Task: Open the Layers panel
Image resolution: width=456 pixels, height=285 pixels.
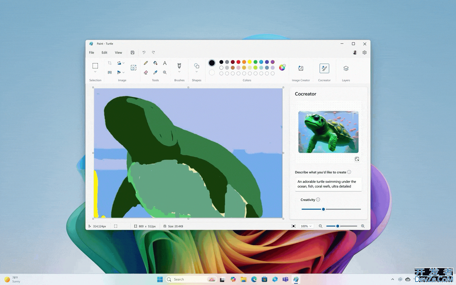Action: point(346,68)
